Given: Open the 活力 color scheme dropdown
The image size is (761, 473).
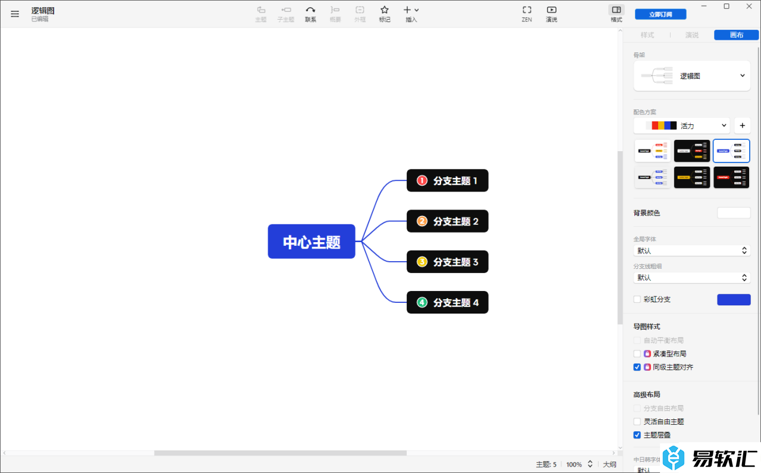Looking at the screenshot, I should 682,126.
